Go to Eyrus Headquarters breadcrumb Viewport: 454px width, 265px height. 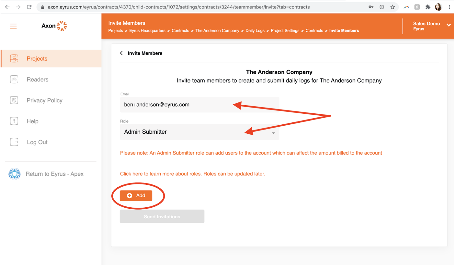coord(147,31)
